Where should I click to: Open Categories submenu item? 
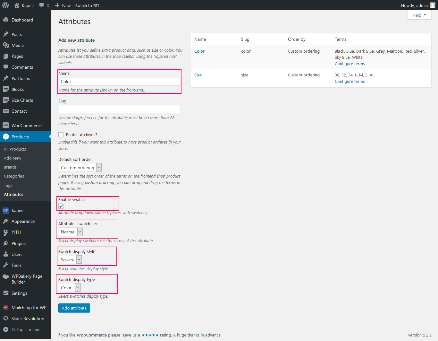pyautogui.click(x=14, y=176)
